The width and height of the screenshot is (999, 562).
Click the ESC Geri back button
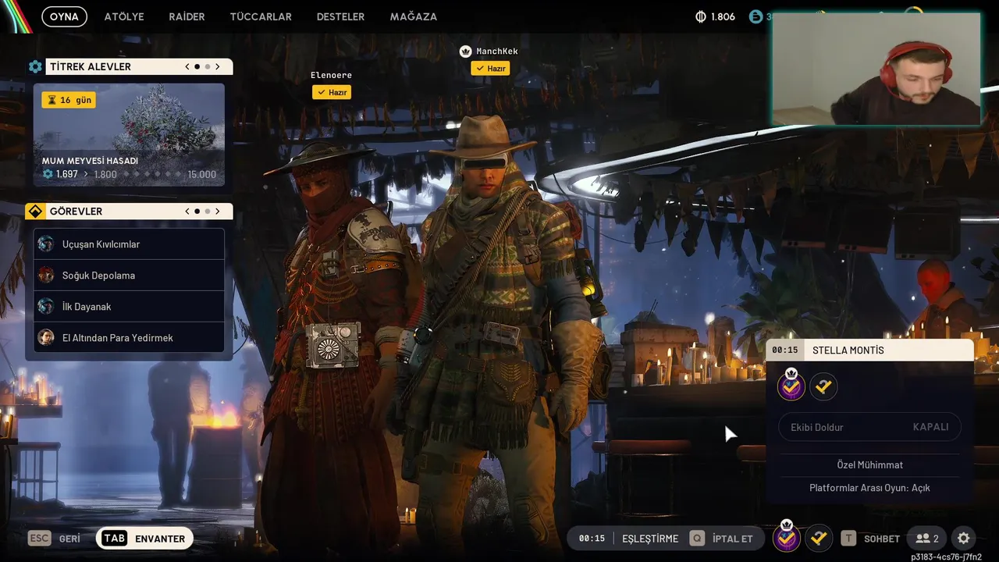coord(54,539)
